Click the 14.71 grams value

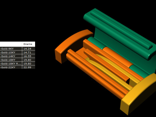(27, 52)
